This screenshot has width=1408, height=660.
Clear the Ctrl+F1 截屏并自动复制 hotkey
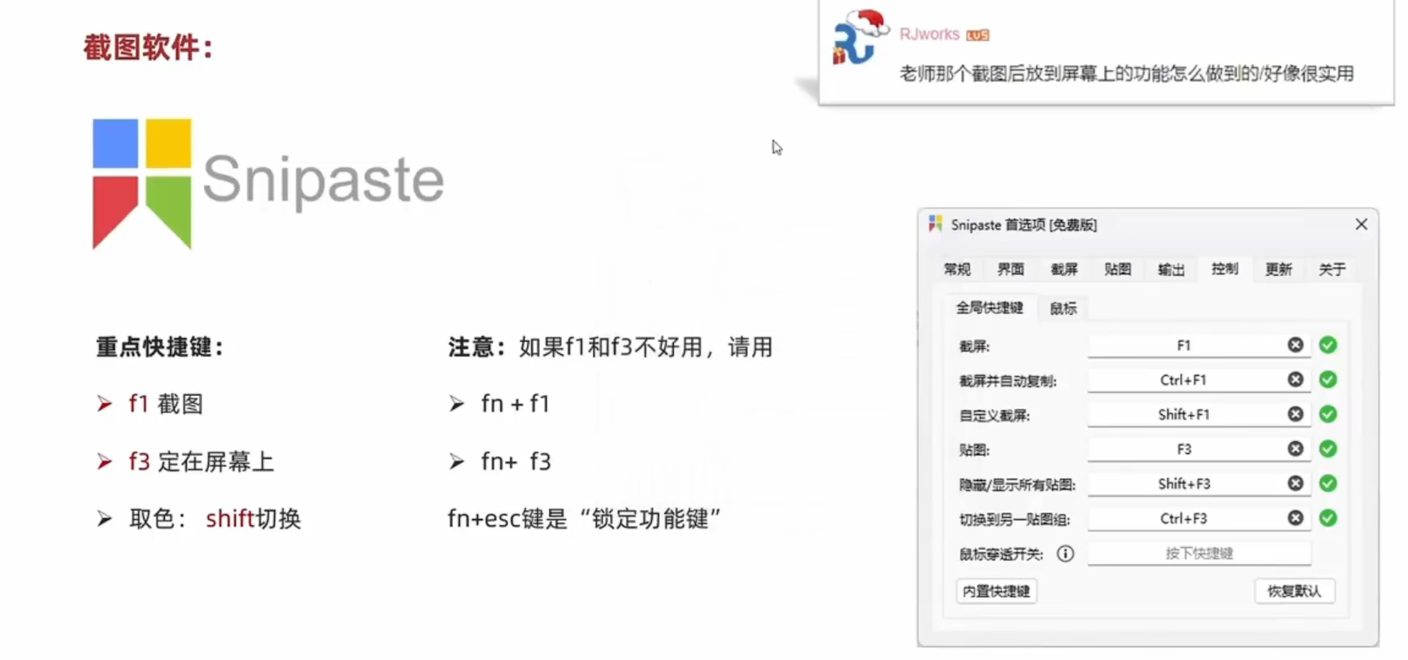[1295, 380]
